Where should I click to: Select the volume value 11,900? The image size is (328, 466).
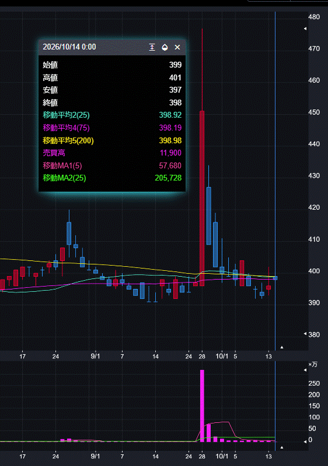click(x=170, y=153)
